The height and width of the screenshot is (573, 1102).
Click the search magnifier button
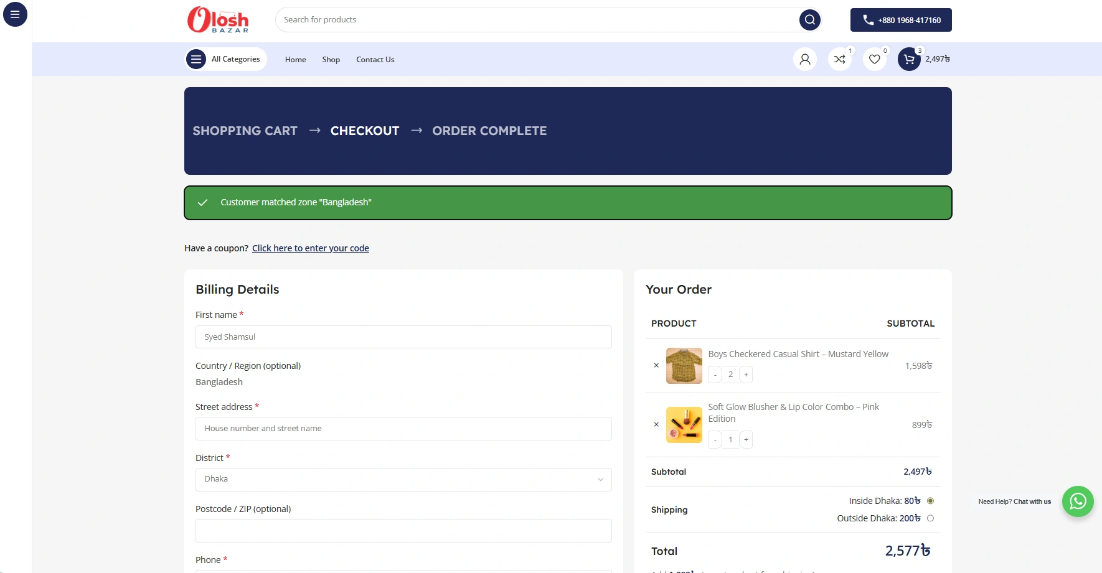[x=809, y=20]
